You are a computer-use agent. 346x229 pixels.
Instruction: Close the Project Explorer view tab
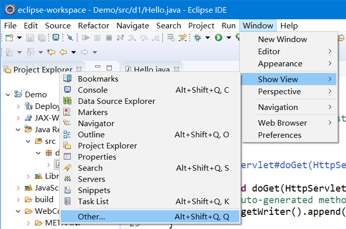click(79, 69)
